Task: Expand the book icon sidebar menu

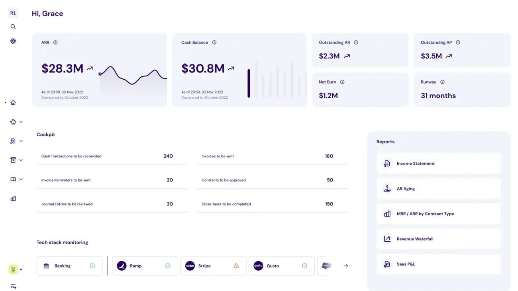Action: (16, 179)
